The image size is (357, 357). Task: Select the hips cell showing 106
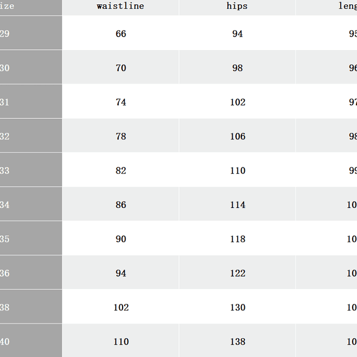(237, 137)
